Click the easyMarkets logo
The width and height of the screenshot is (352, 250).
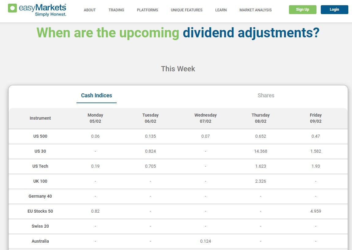click(x=37, y=10)
